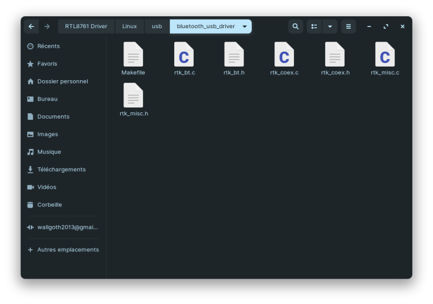This screenshot has width=433, height=304.
Task: Open Corbeille in the sidebar
Action: point(49,205)
